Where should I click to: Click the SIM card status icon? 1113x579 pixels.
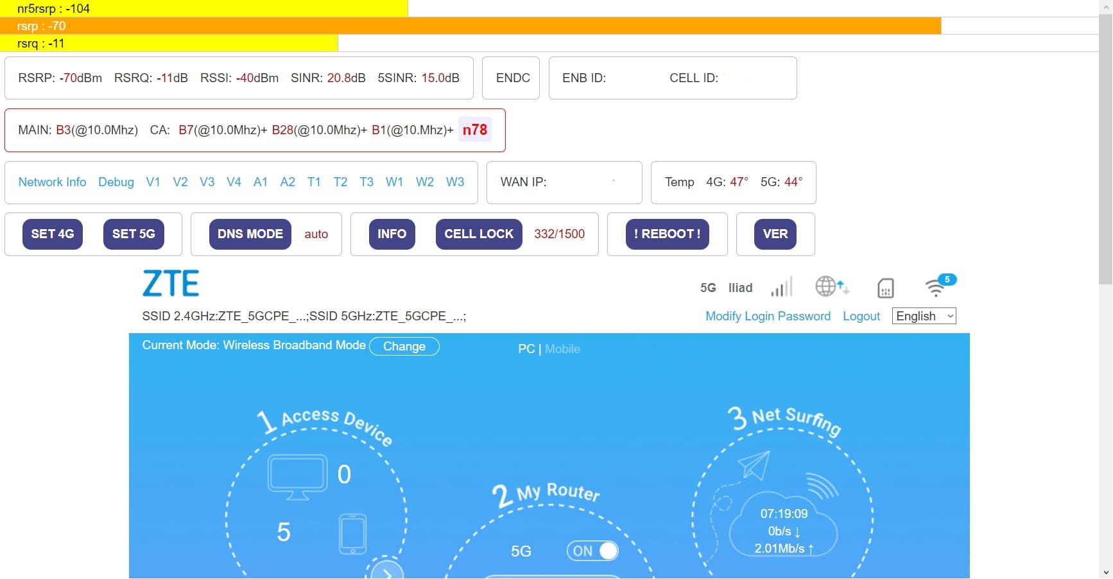[885, 288]
